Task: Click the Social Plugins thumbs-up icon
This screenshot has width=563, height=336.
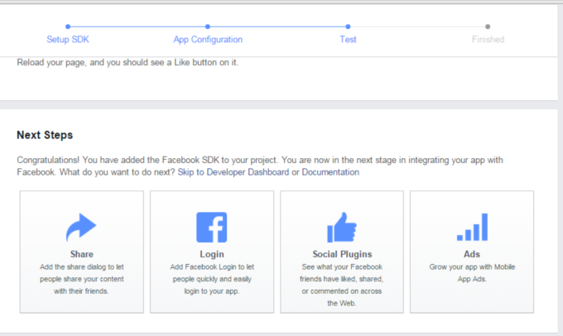Action: (x=341, y=228)
